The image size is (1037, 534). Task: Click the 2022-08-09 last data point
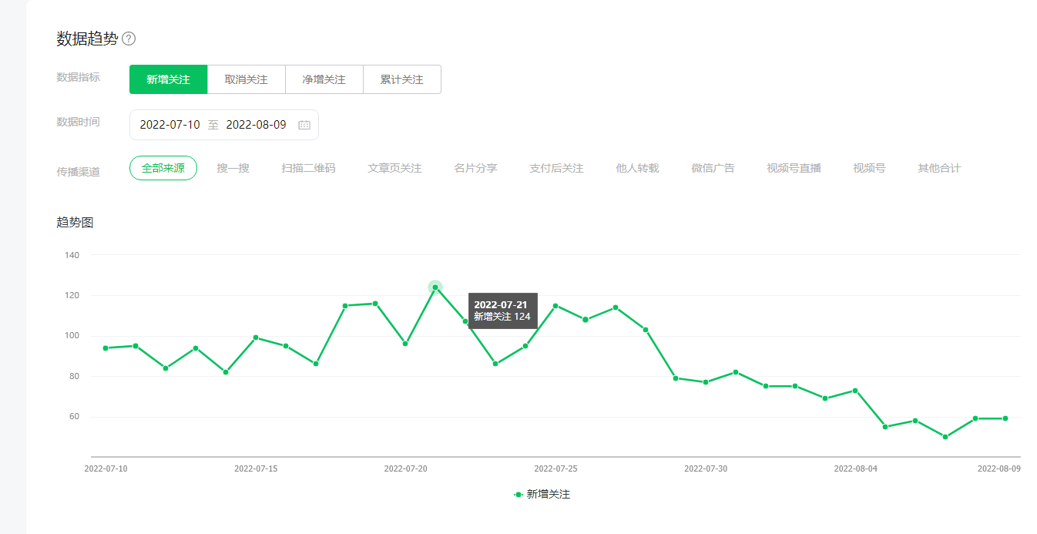coord(1005,418)
